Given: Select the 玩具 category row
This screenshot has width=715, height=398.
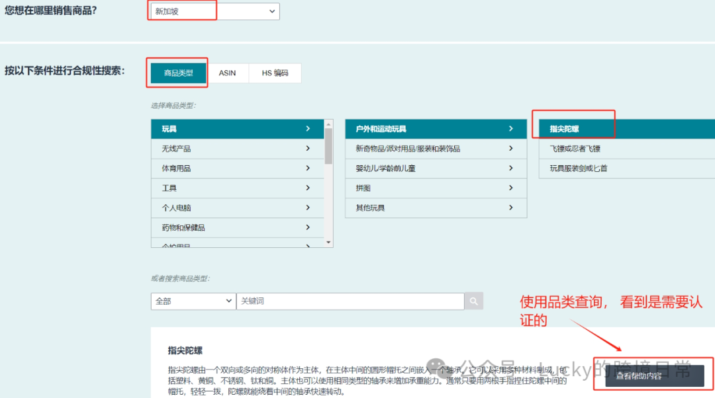Looking at the screenshot, I should 237,129.
